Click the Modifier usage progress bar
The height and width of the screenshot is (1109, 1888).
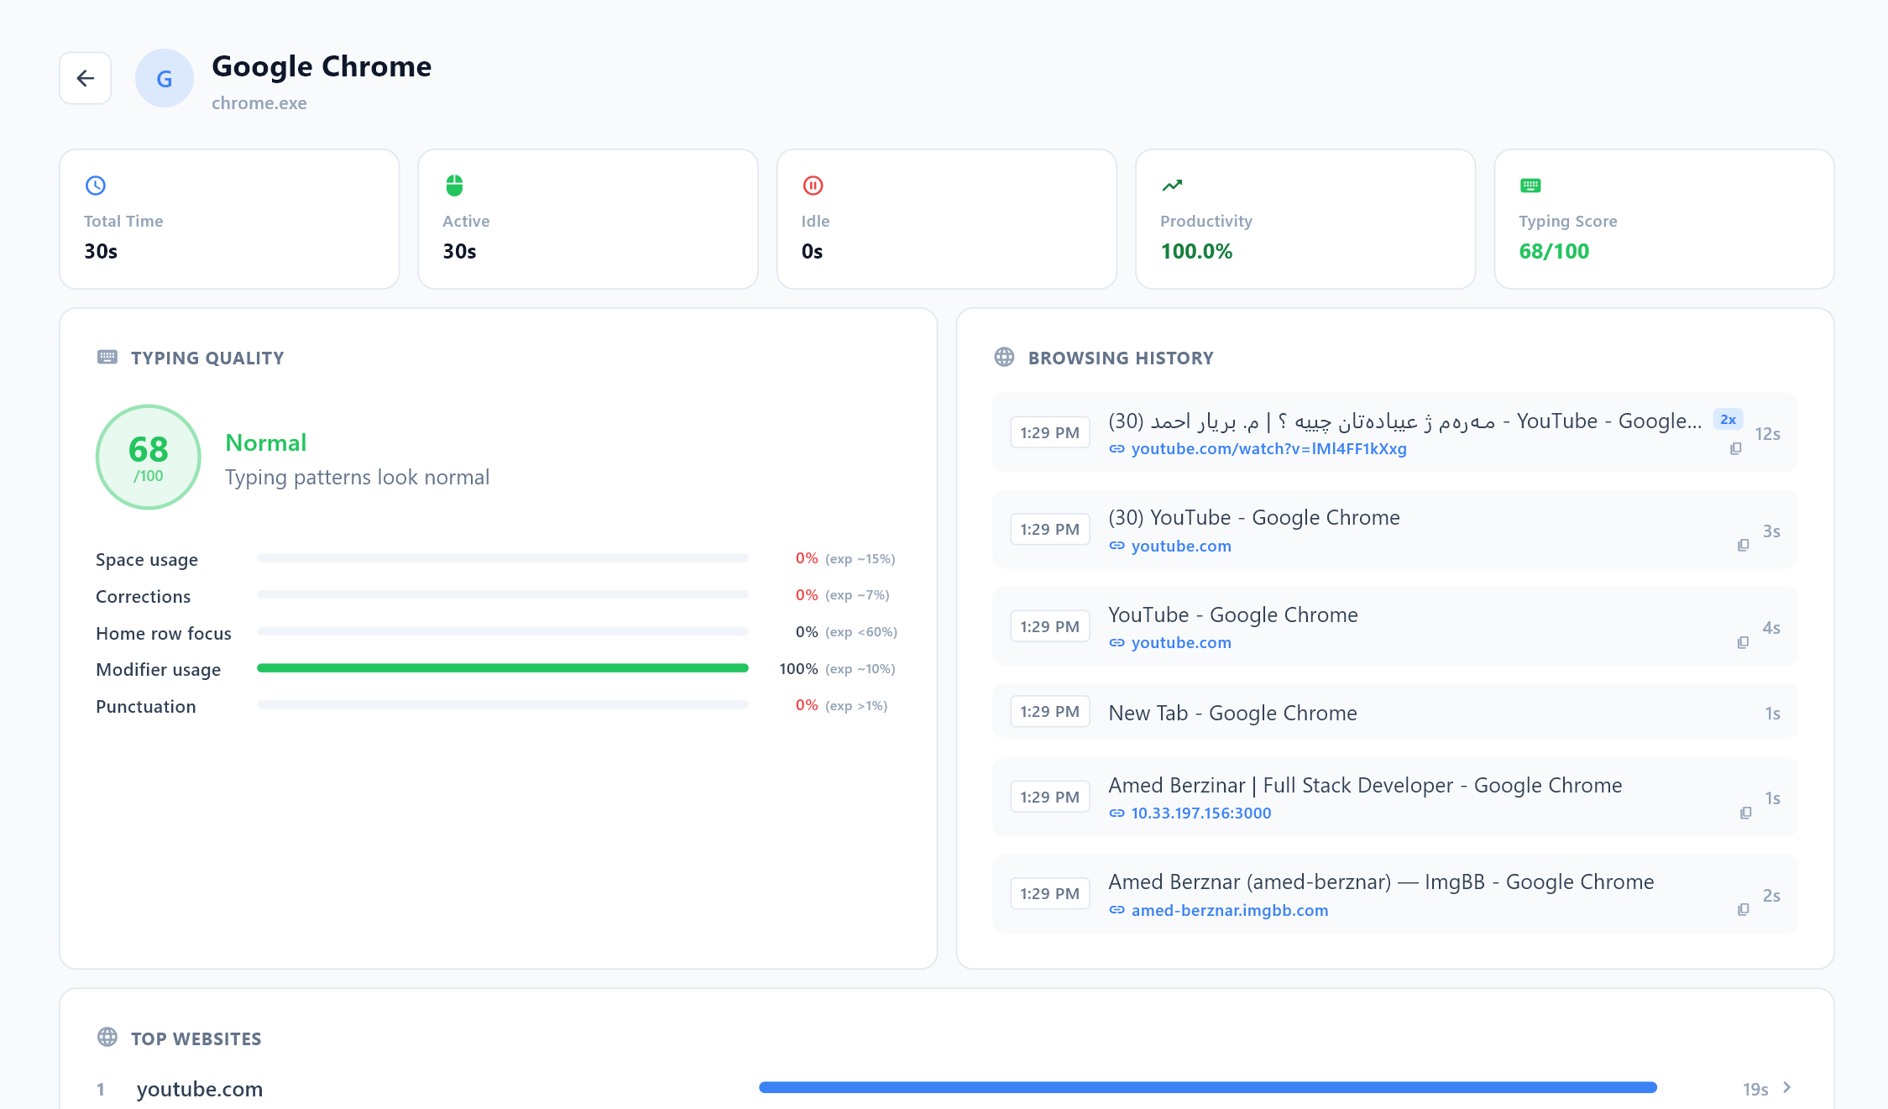tap(502, 668)
